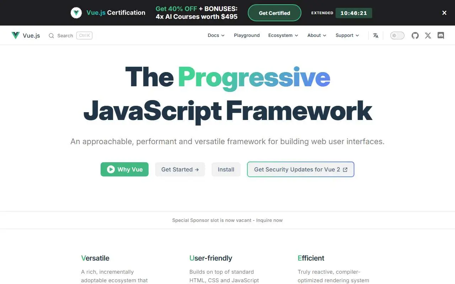
Task: Play the Why Vue video
Action: (124, 169)
